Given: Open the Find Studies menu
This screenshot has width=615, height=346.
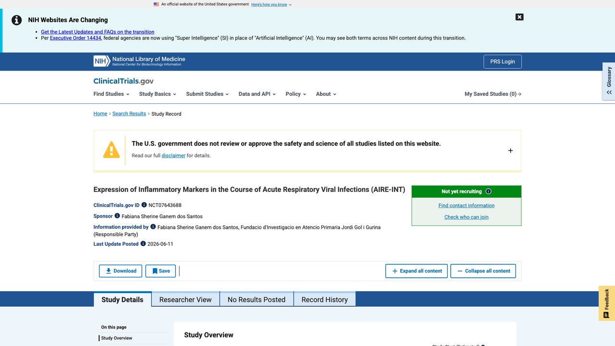Looking at the screenshot, I should (111, 94).
